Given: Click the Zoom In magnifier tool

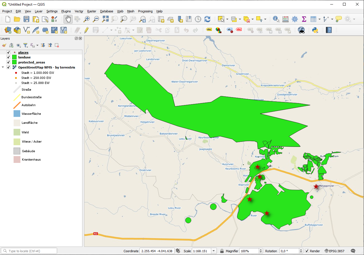Looking at the screenshot, I should 87,19.
